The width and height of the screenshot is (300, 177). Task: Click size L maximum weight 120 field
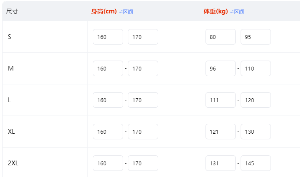pyautogui.click(x=255, y=100)
